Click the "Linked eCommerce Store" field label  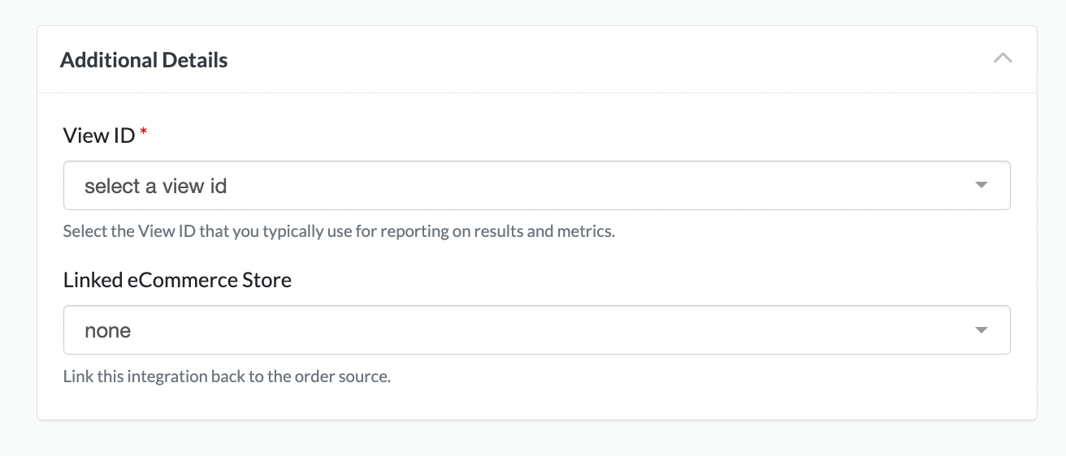point(177,280)
